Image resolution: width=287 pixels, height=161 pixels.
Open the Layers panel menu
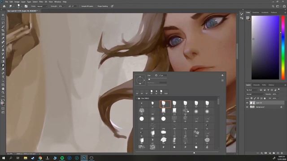point(285,85)
